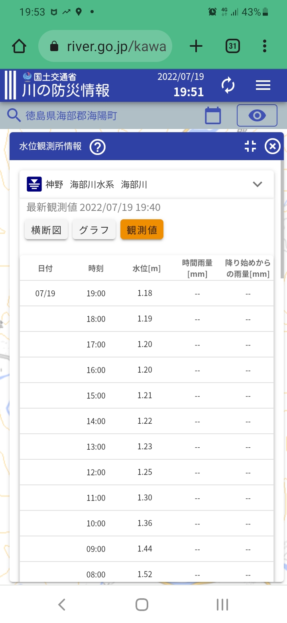Tap the Android back navigation button
Viewport: 287px width, 623px height.
(62, 605)
